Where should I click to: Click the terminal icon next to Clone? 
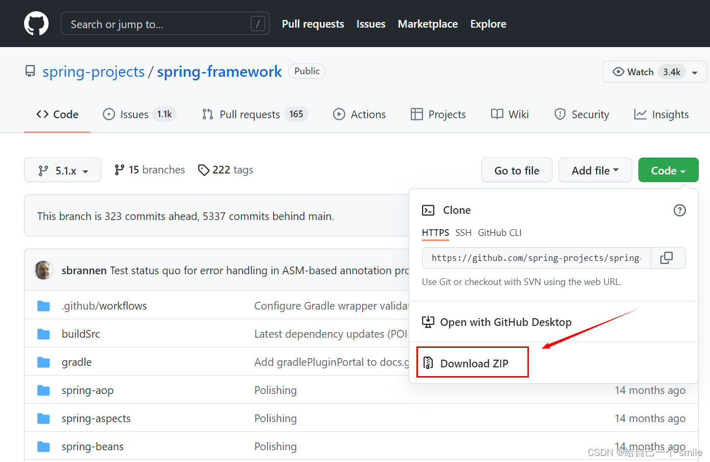click(428, 210)
